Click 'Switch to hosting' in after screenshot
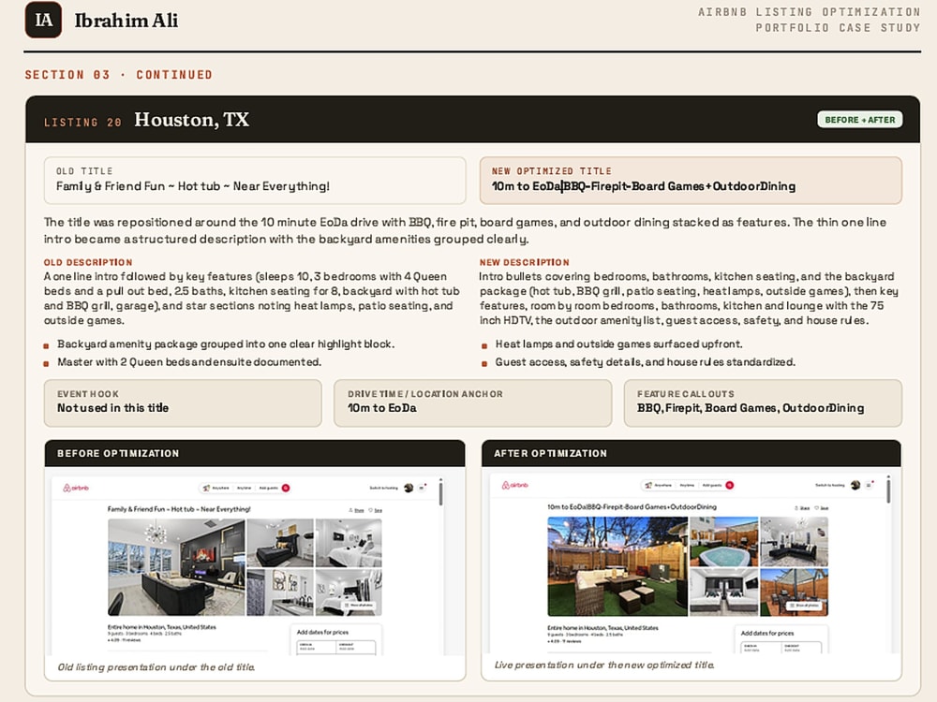Screen dimensions: 937x702 point(830,485)
